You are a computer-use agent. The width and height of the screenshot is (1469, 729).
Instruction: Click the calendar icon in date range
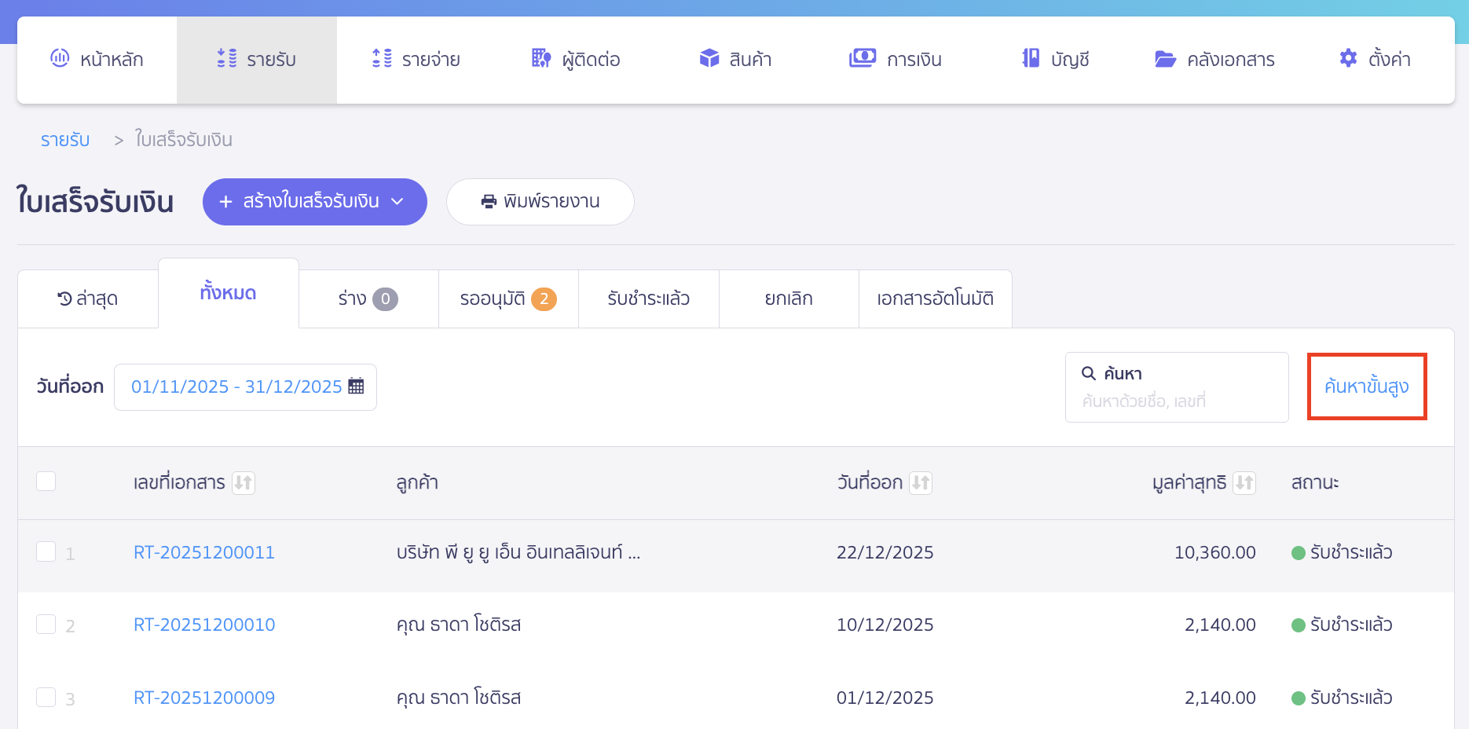[356, 386]
